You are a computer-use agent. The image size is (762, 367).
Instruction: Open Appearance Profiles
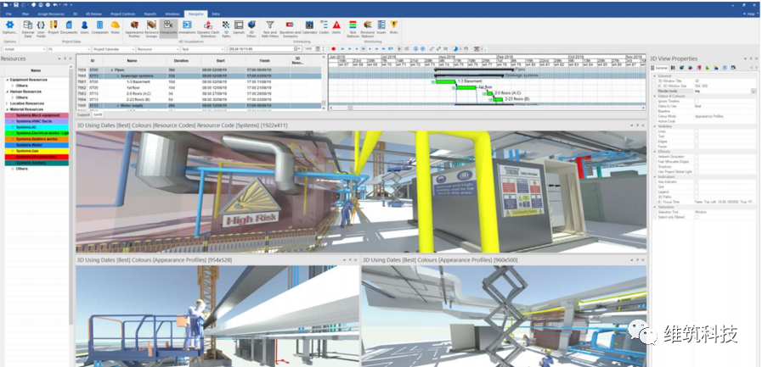(x=134, y=28)
